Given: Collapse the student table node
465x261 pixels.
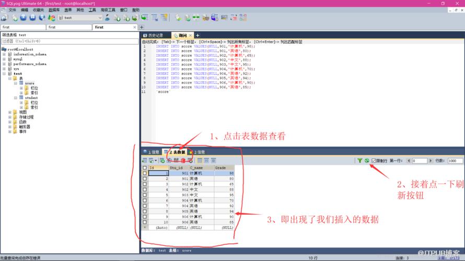Looking at the screenshot, I should click(16, 98).
